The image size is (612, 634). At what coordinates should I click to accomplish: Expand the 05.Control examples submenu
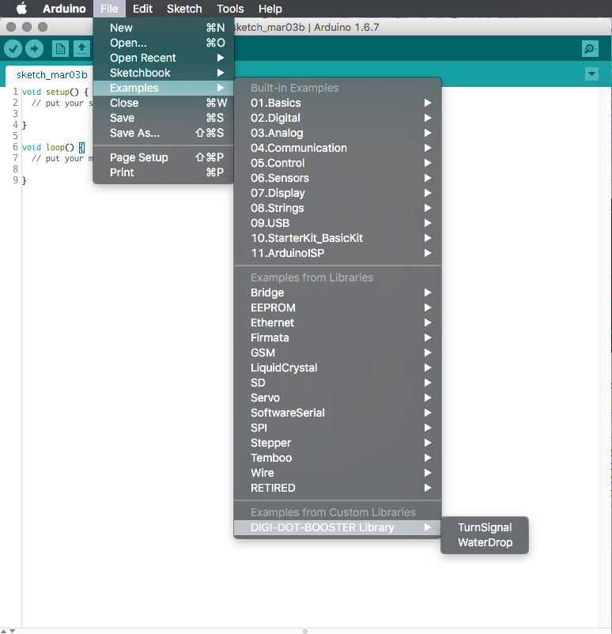pyautogui.click(x=338, y=163)
